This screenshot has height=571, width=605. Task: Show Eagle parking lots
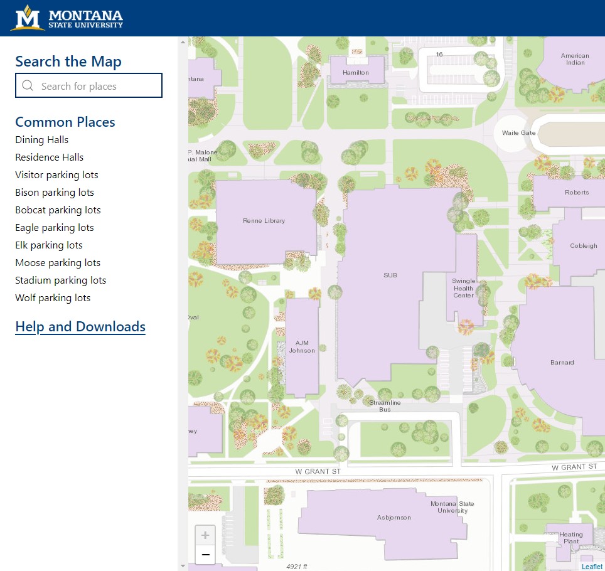pos(55,228)
